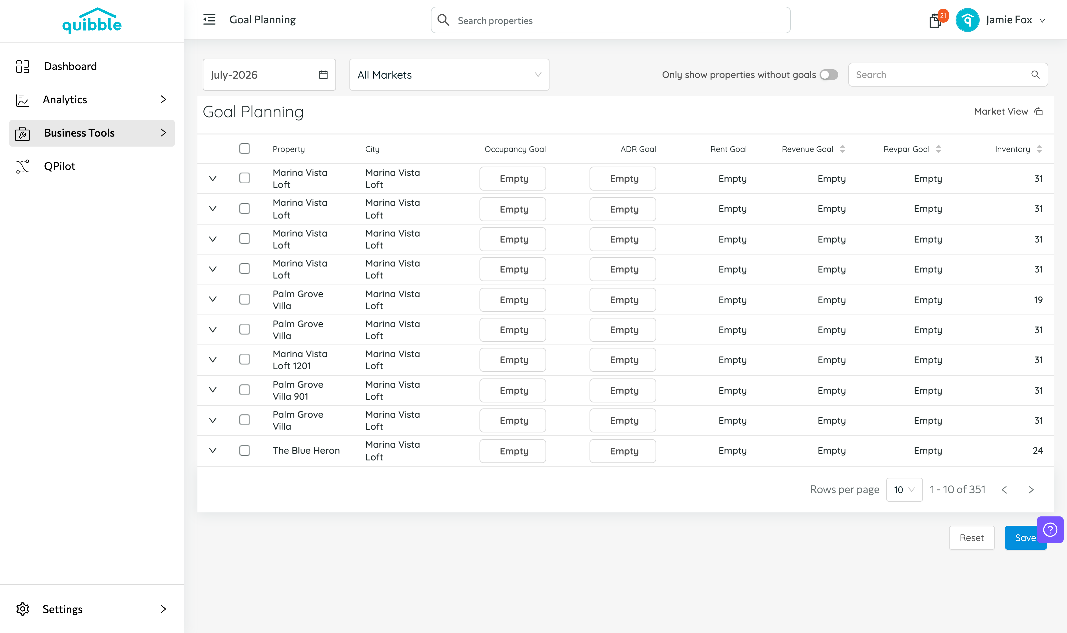Collapse the sidebar menu icon
The image size is (1067, 633).
coord(209,20)
